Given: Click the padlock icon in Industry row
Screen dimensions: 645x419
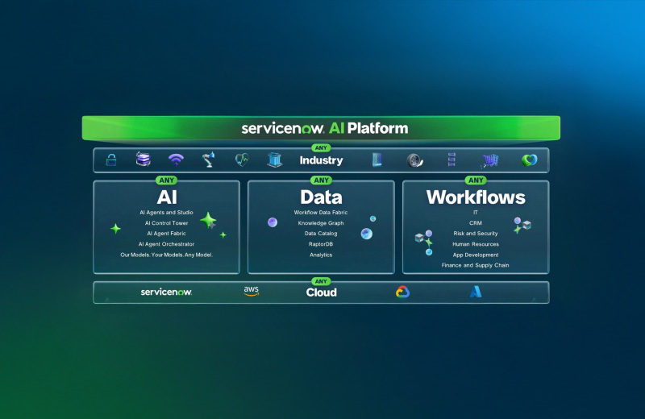Looking at the screenshot, I should click(110, 160).
